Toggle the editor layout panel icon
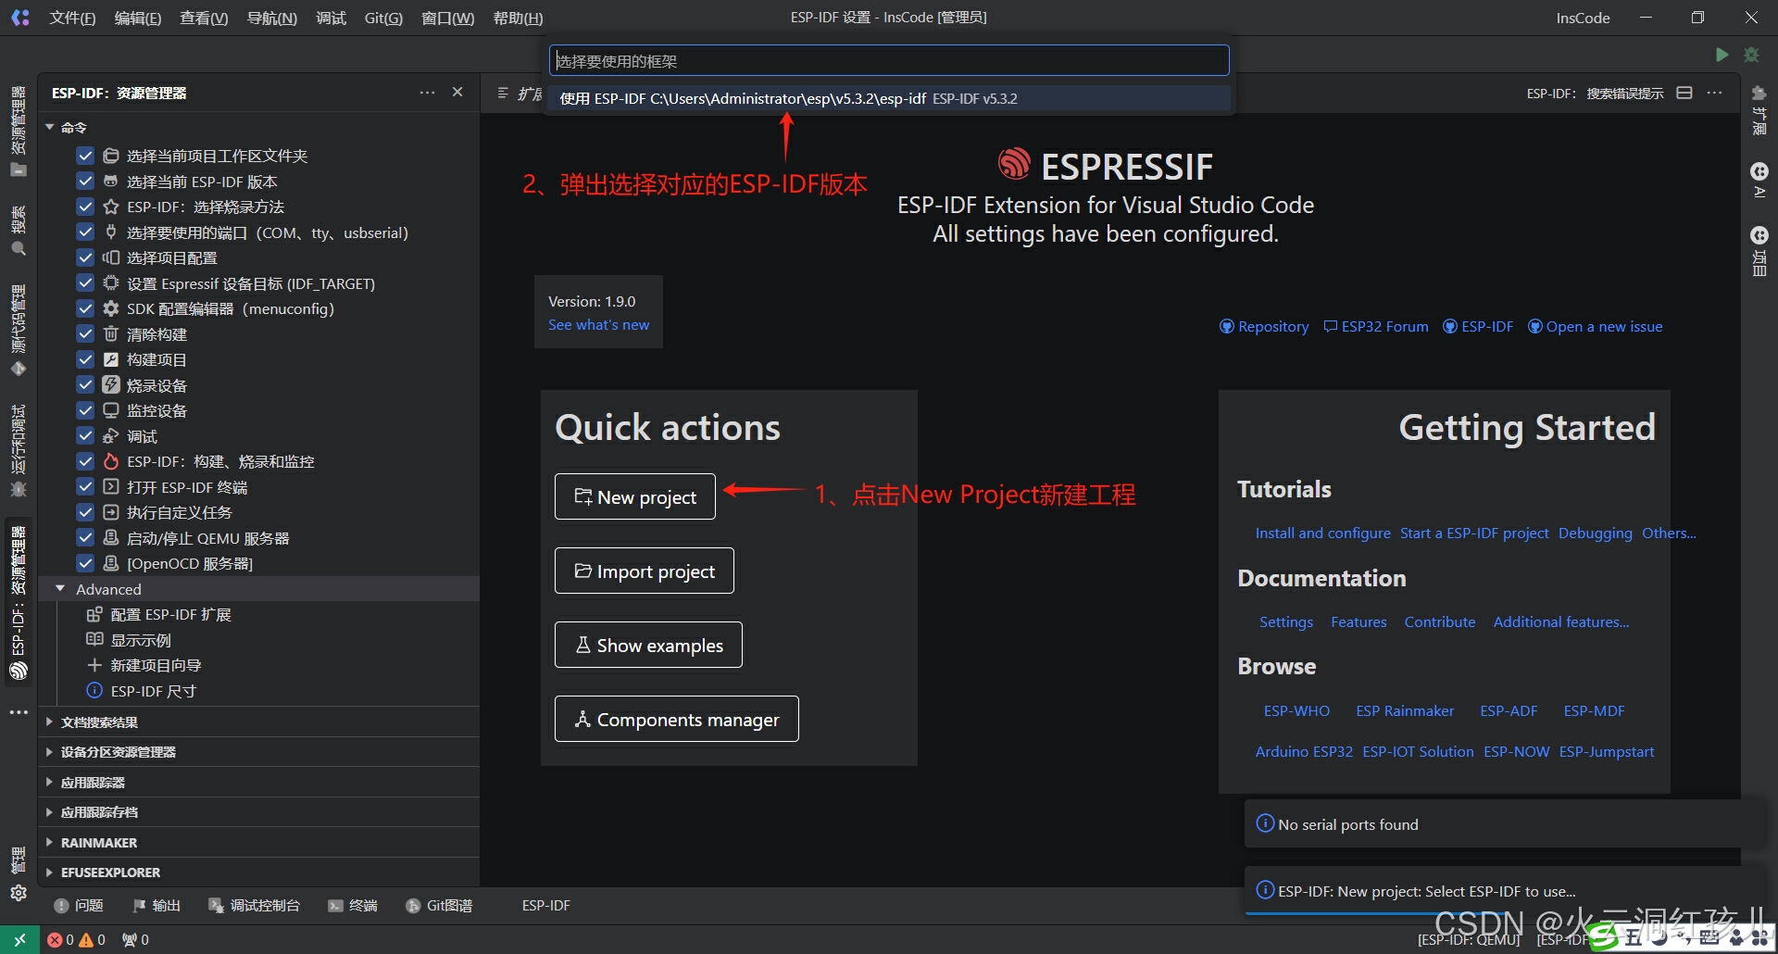 click(x=1684, y=93)
